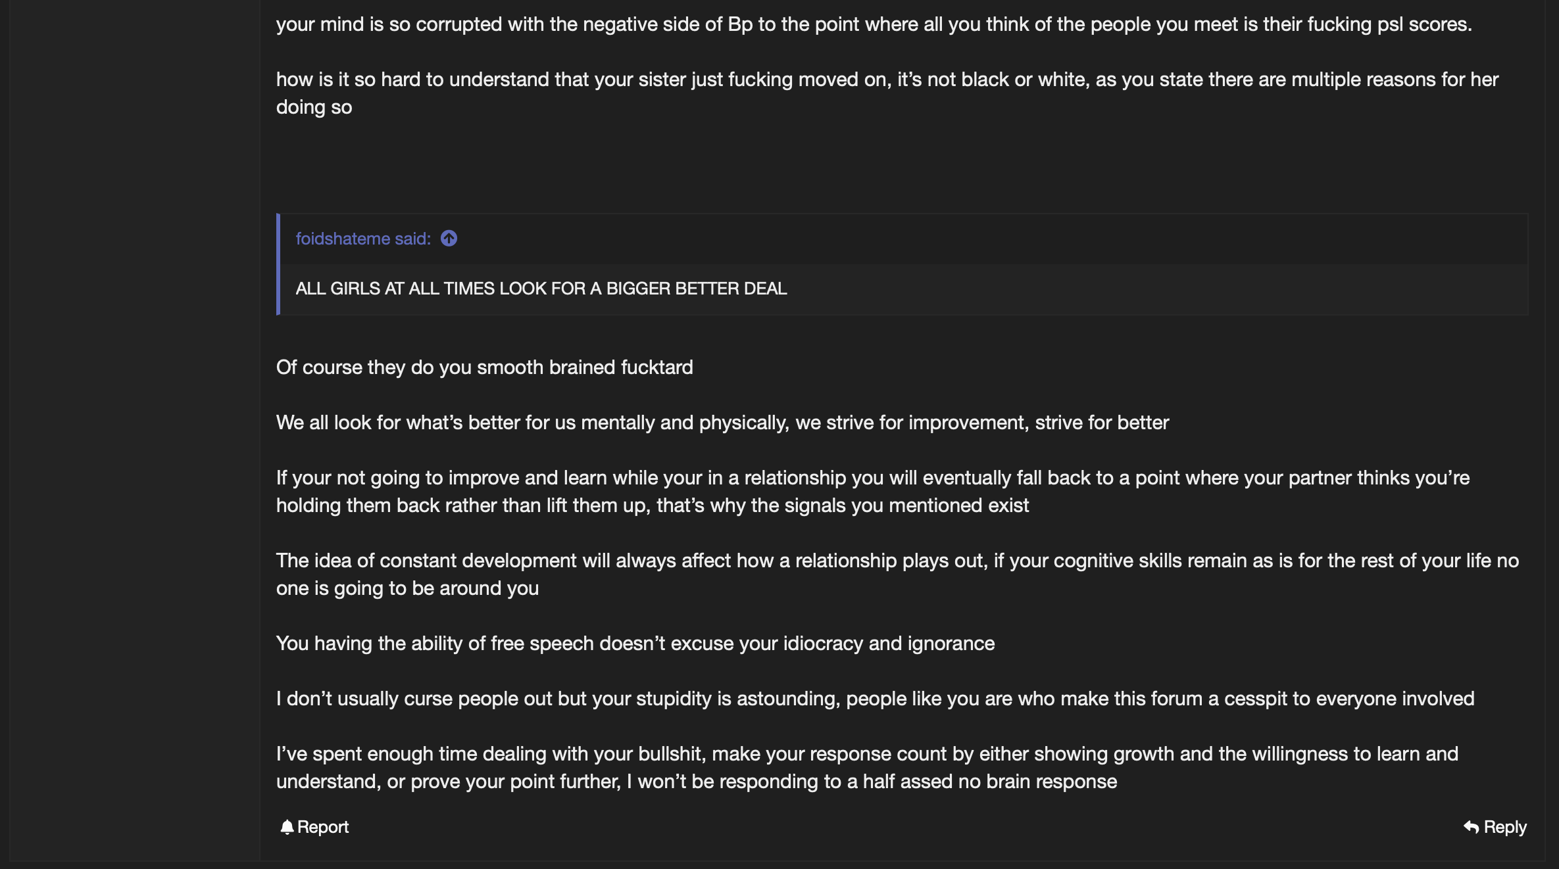
Task: Click the paragraph starting 'I've spent enough time'
Action: [867, 767]
